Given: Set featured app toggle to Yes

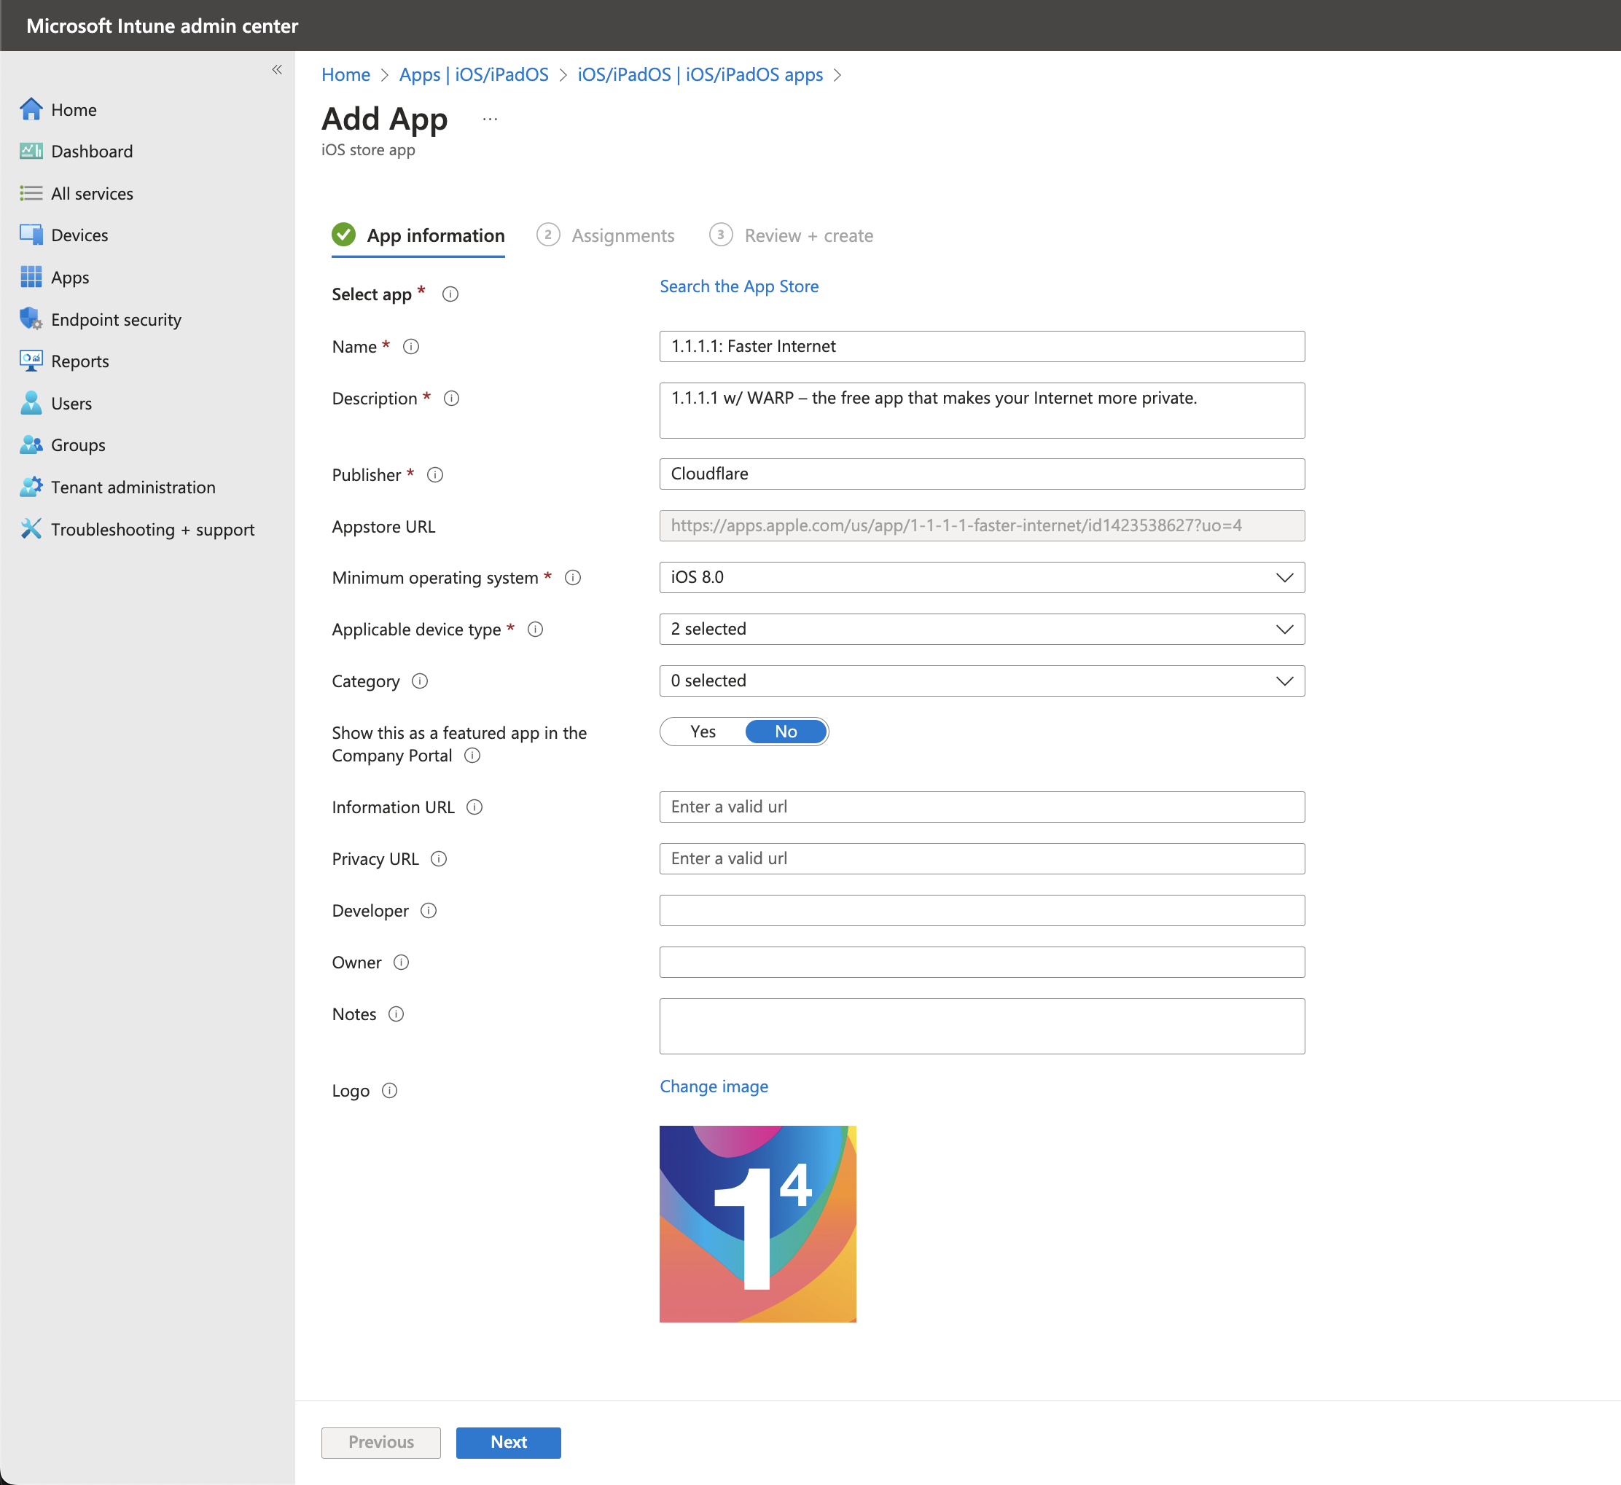Looking at the screenshot, I should 703,732.
